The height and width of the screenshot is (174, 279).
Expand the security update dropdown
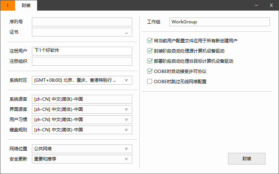tap(126, 159)
